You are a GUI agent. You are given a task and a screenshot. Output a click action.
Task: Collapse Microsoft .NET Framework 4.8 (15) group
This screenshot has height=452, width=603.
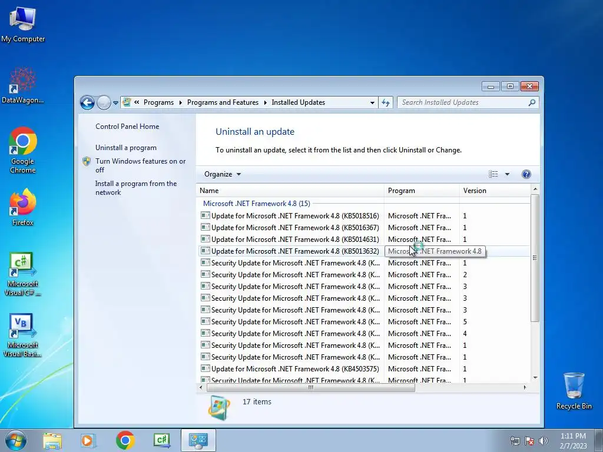coord(257,204)
